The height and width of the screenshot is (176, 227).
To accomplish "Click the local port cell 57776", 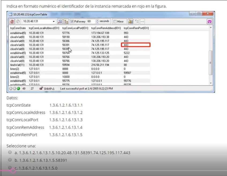I will tap(66, 33).
